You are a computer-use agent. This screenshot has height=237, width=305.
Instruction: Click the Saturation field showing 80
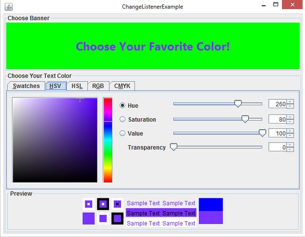coord(277,119)
